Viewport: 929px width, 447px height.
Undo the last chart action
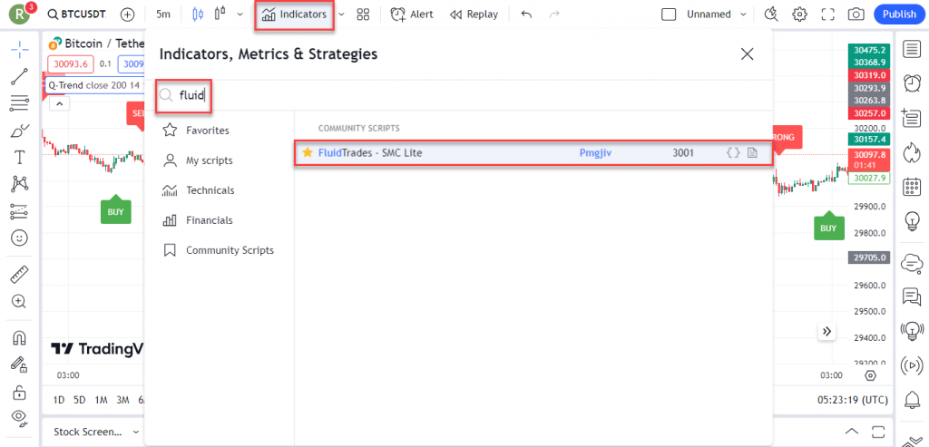tap(526, 15)
